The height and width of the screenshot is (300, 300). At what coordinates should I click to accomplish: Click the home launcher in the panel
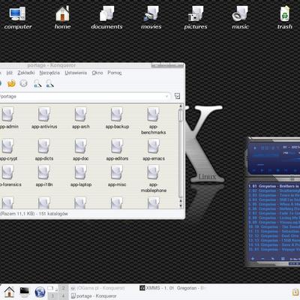click(9, 292)
